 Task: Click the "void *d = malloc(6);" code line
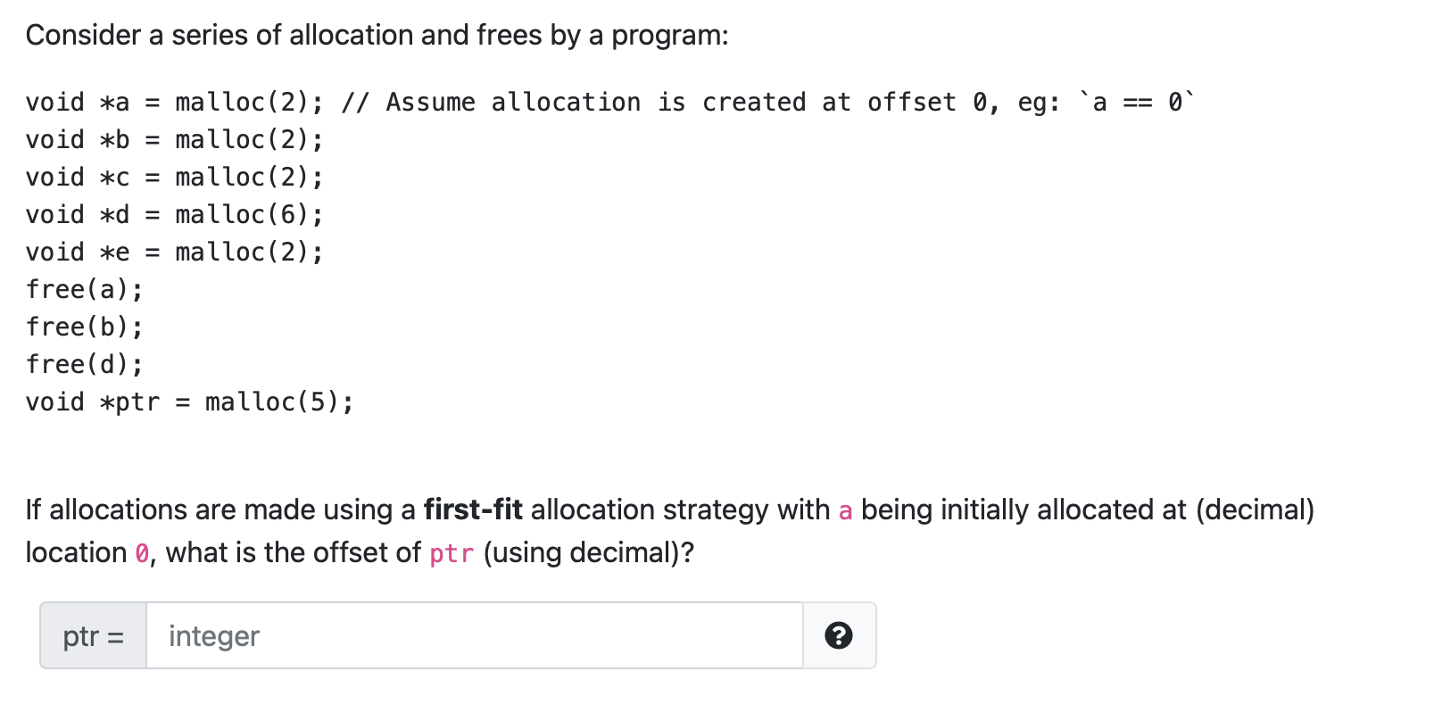(174, 215)
